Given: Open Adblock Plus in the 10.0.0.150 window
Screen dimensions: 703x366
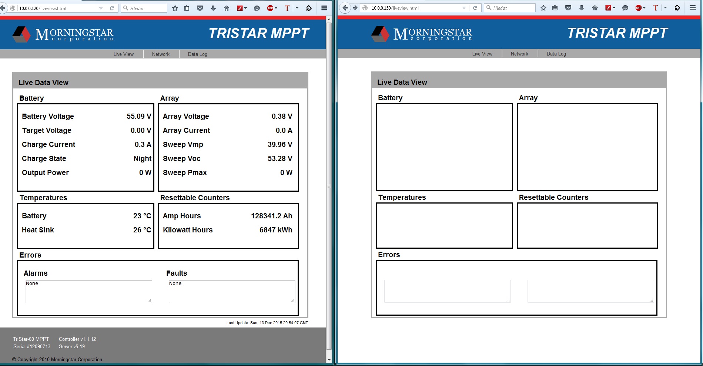Looking at the screenshot, I should (x=639, y=8).
